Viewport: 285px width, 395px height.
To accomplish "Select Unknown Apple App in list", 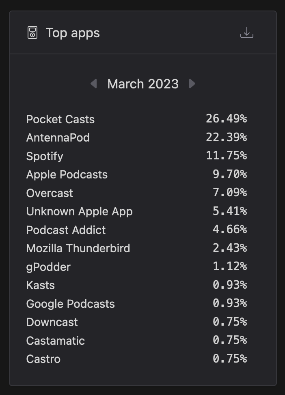I will 136,211.
